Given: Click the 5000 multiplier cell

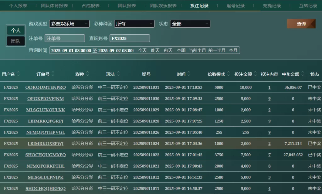Looking at the screenshot, I should (219, 88).
